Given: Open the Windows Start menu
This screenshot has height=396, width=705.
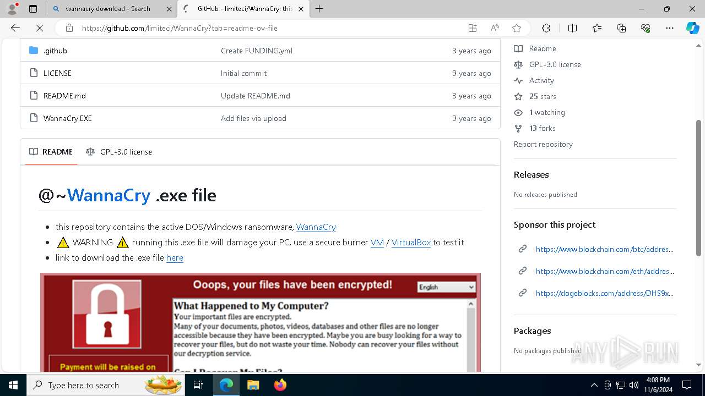Looking at the screenshot, I should coord(13,385).
